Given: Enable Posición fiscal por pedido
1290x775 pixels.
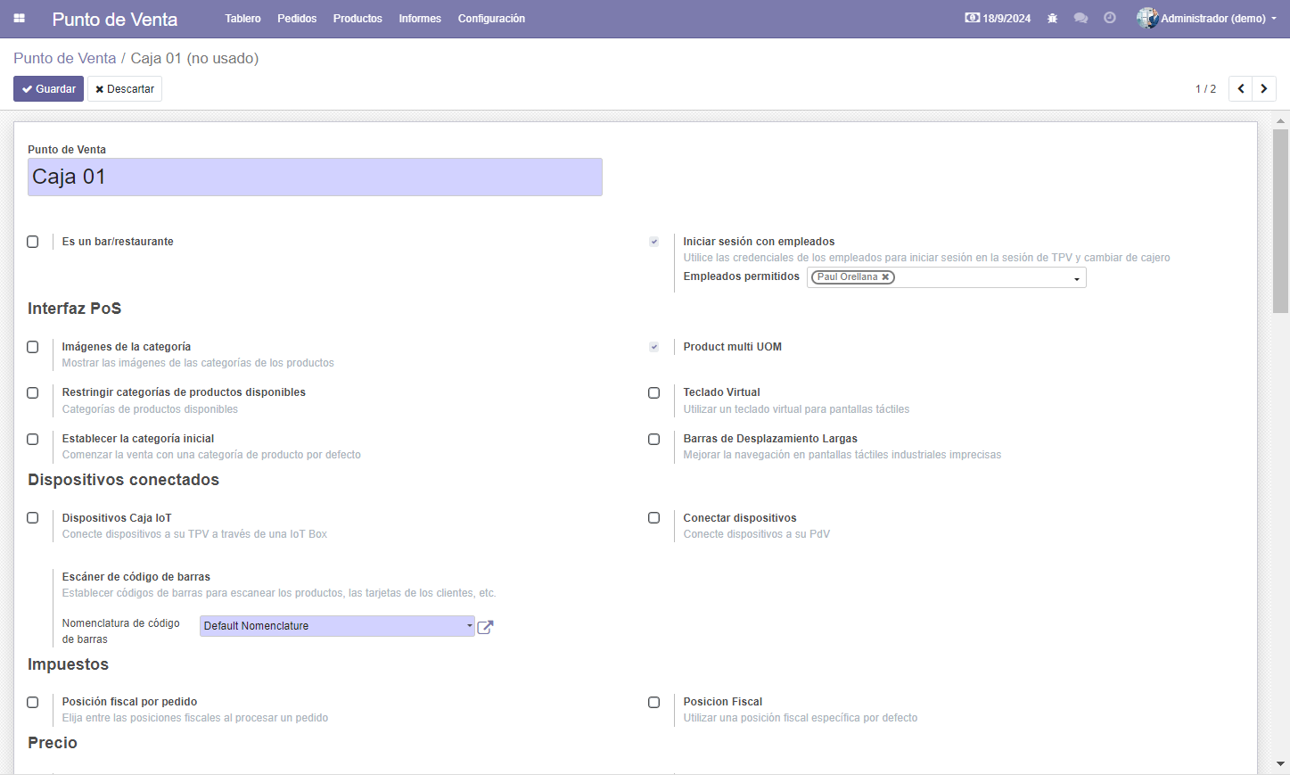Looking at the screenshot, I should coord(33,703).
